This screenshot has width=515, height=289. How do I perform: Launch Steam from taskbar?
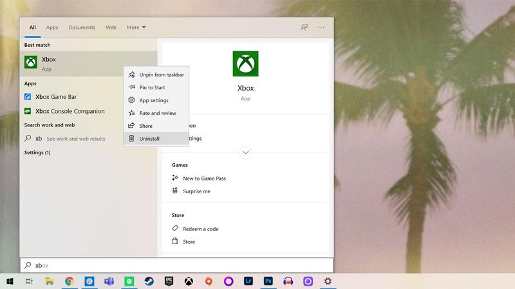pyautogui.click(x=149, y=281)
